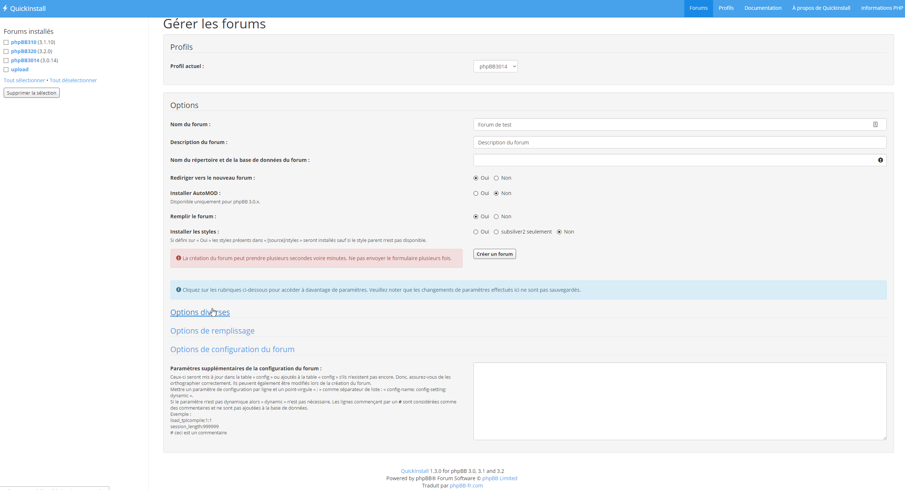Click the Créer un forum button
Screen dimensions: 905x490
coord(494,254)
